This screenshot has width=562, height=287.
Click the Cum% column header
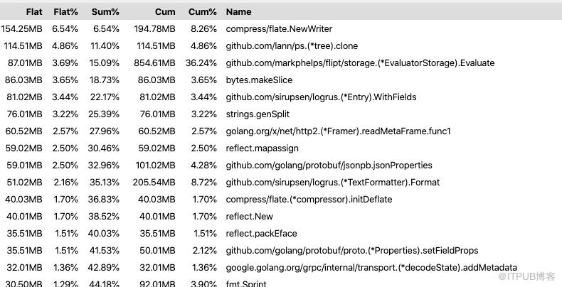(203, 12)
